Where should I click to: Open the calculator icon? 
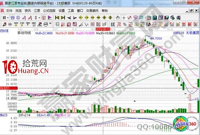[155, 18]
